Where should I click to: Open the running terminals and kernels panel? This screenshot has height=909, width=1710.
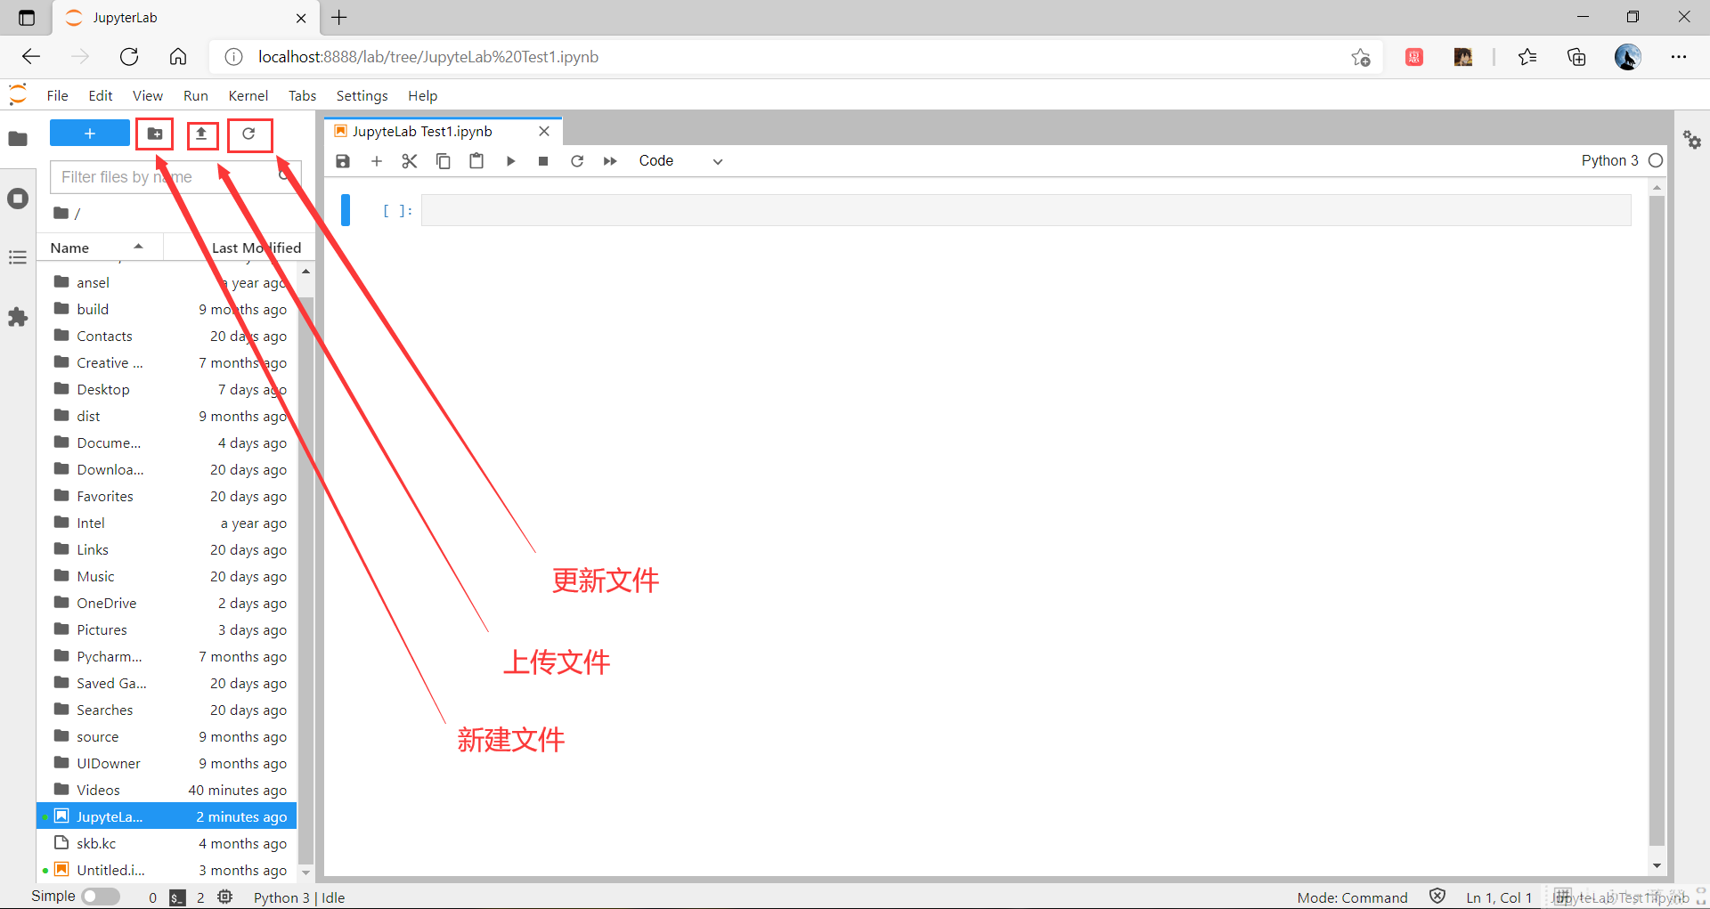[18, 199]
